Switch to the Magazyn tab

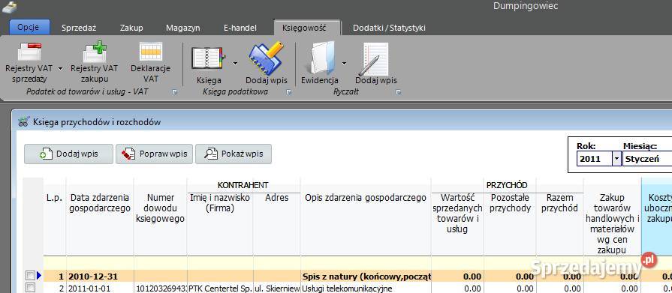click(183, 28)
